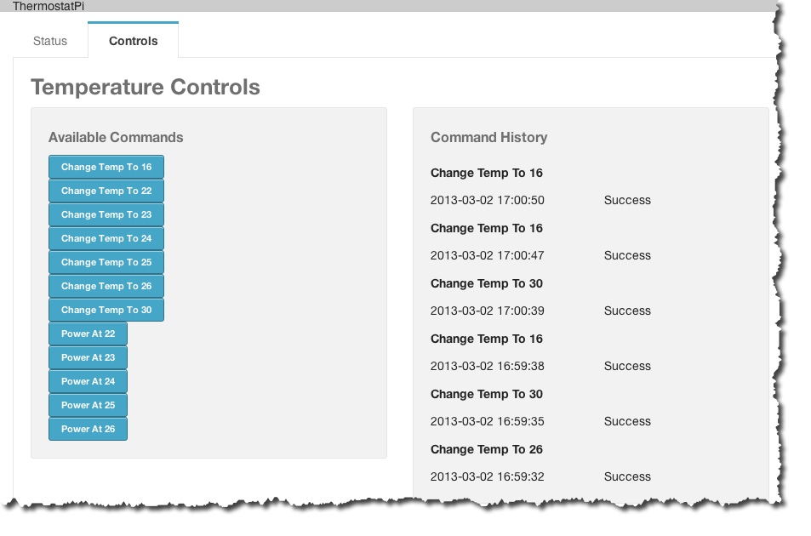Run the Change Temp To 30 command

pyautogui.click(x=106, y=311)
